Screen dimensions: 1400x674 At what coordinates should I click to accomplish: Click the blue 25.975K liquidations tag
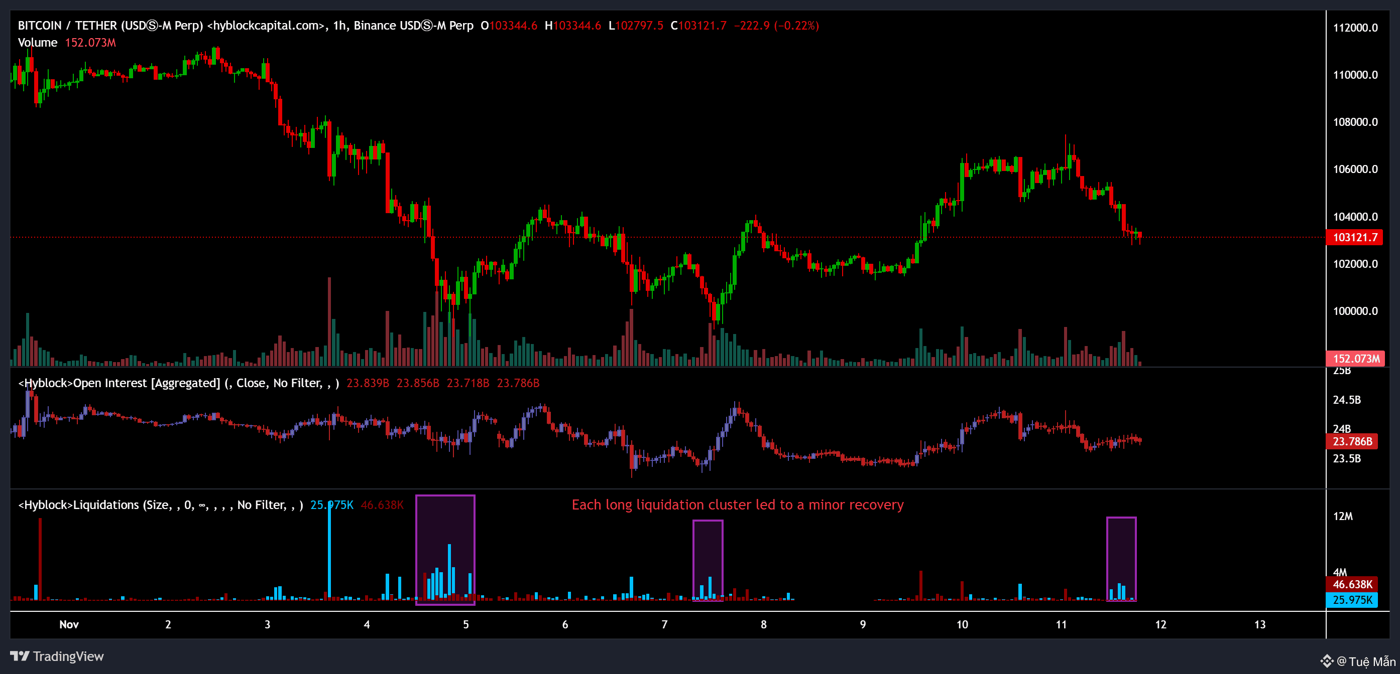point(1352,600)
